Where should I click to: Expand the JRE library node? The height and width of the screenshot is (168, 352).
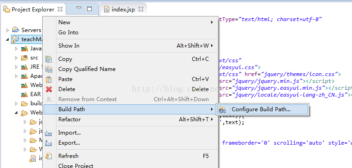pos(16,67)
